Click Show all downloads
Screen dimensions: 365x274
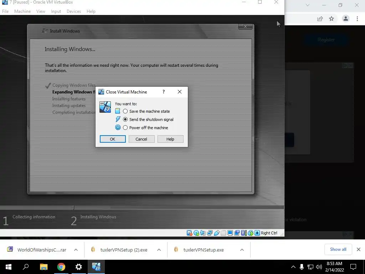338,249
